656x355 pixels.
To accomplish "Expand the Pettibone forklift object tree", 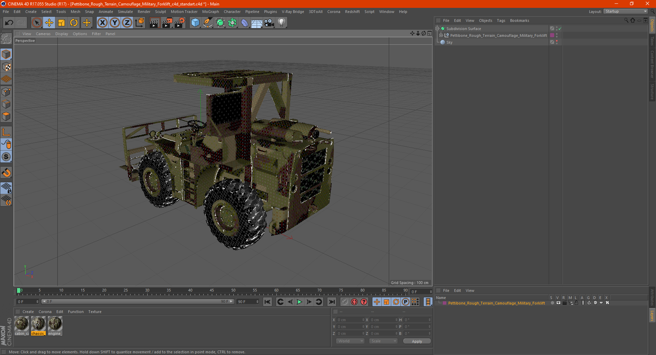I will [x=441, y=35].
